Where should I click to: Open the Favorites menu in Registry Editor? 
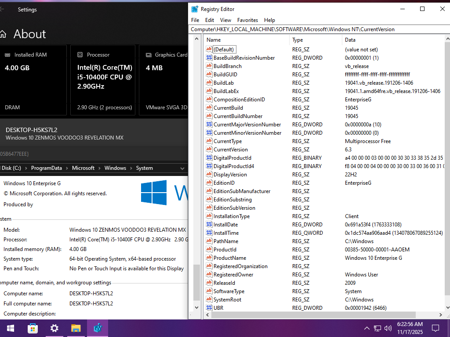pyautogui.click(x=247, y=20)
